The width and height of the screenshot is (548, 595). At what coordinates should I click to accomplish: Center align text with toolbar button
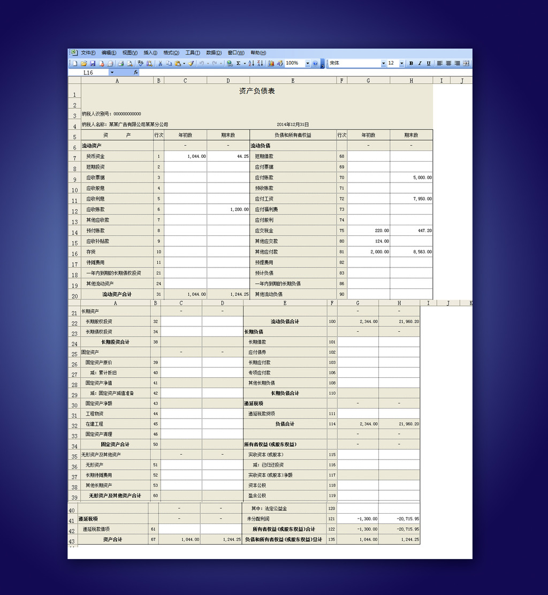[x=448, y=63]
